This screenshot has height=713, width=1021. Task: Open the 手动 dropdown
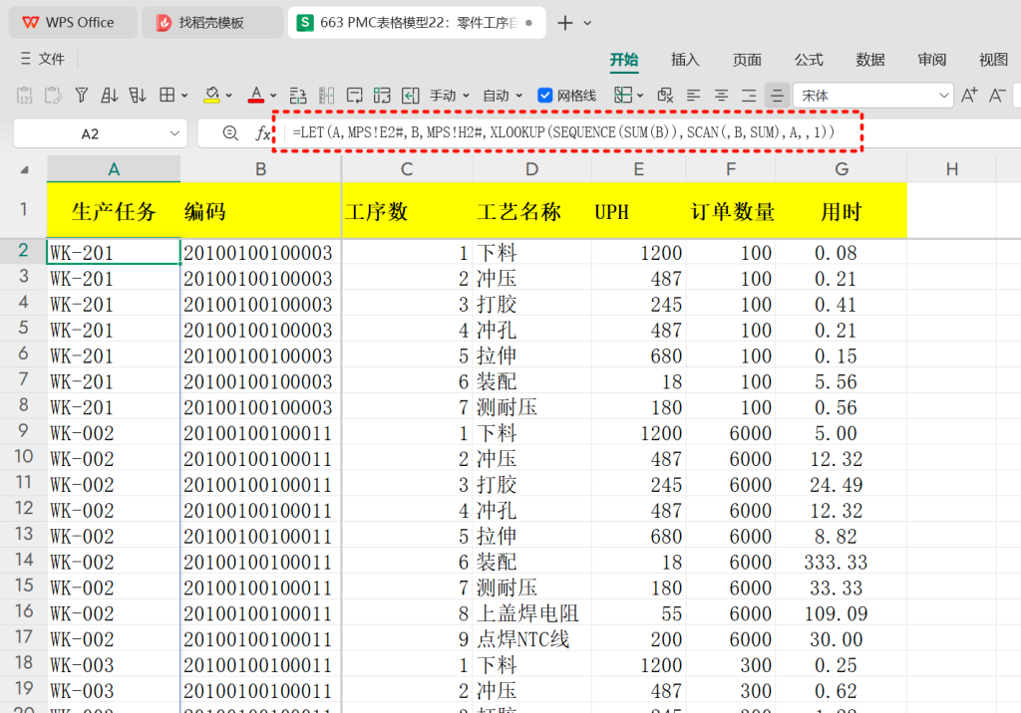(450, 96)
